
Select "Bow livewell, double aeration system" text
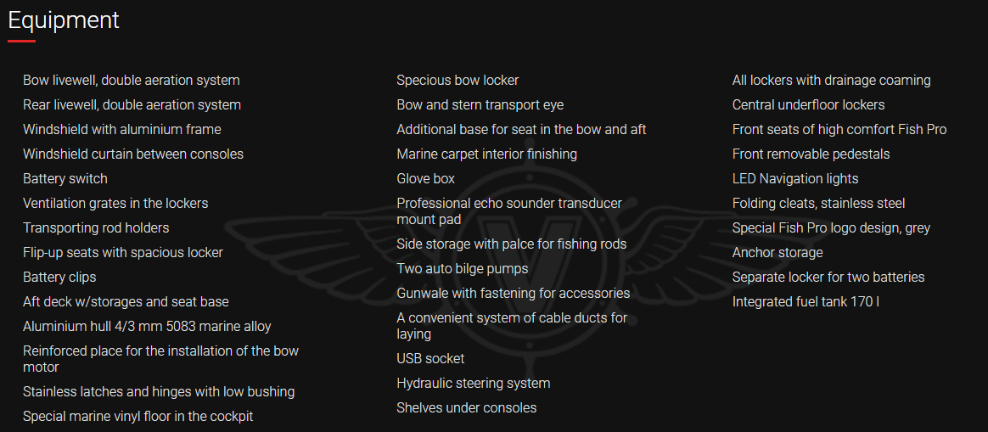pyautogui.click(x=132, y=81)
